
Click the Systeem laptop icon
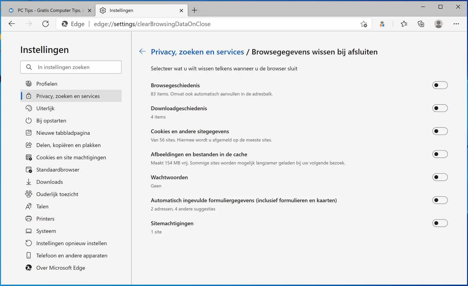[29, 231]
